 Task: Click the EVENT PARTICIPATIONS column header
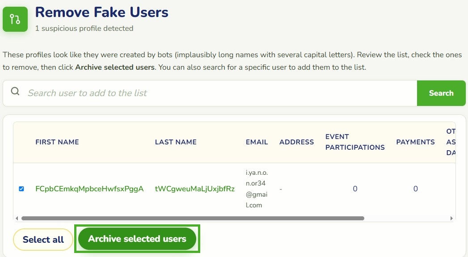pyautogui.click(x=355, y=142)
